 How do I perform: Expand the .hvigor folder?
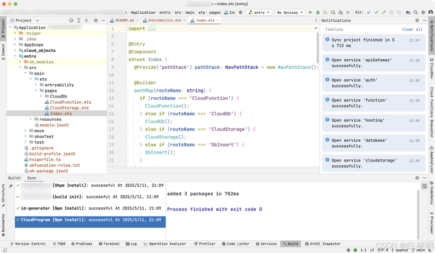coord(15,33)
